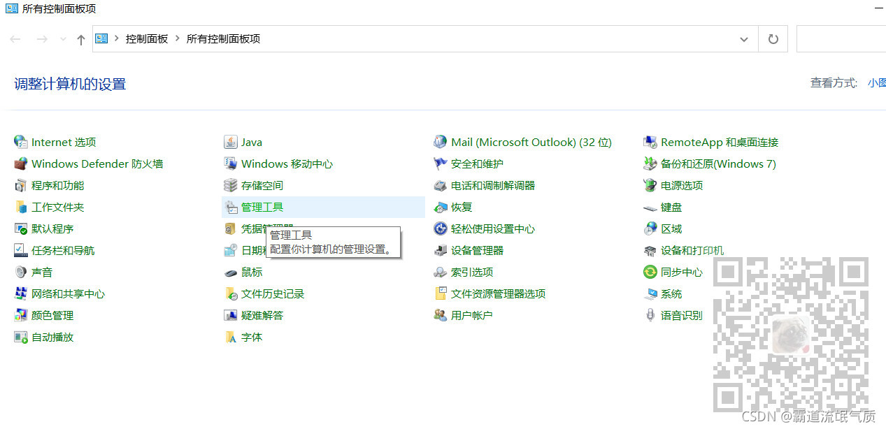Open the 网络和共享中心 icon
The width and height of the screenshot is (886, 429).
(x=20, y=293)
